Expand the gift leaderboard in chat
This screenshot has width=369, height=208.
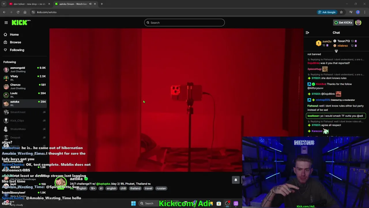pos(336,51)
